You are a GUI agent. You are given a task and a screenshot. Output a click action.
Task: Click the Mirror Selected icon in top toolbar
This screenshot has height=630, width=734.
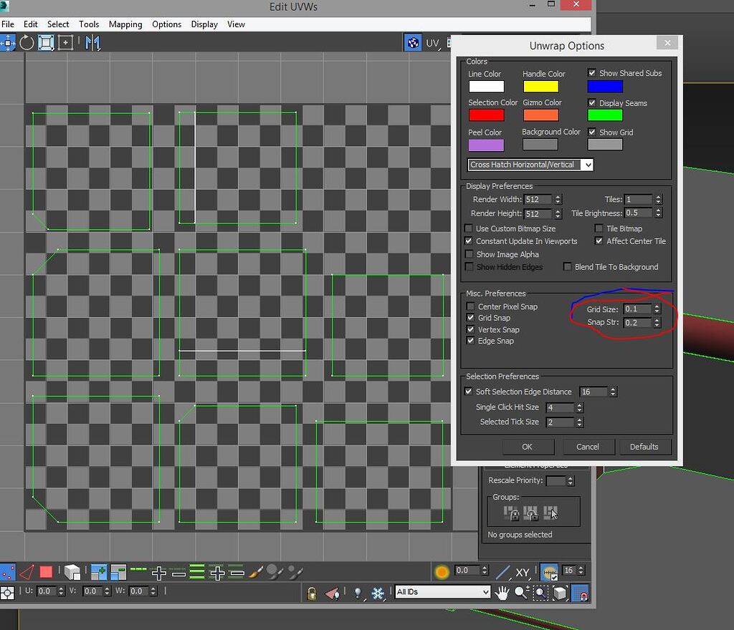[92, 43]
